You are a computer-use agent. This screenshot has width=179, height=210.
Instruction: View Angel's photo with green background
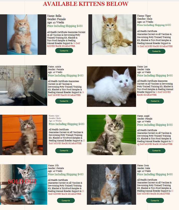(111, 135)
